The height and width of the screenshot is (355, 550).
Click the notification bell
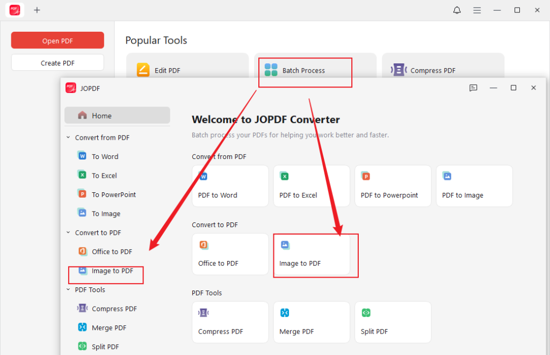tap(457, 10)
